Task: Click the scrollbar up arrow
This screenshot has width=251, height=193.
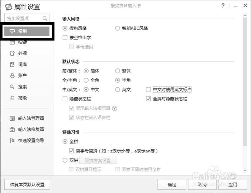Action: point(245,15)
